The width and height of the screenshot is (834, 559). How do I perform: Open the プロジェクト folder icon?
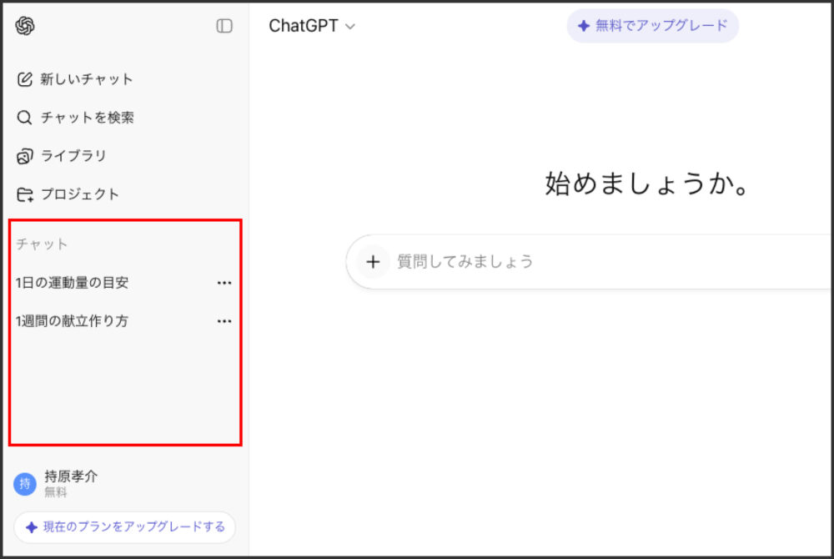click(24, 194)
